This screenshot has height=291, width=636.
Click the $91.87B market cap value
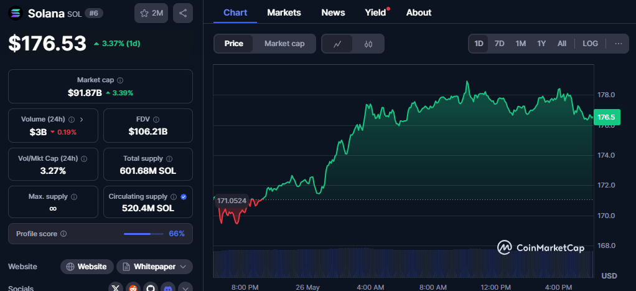click(x=85, y=93)
